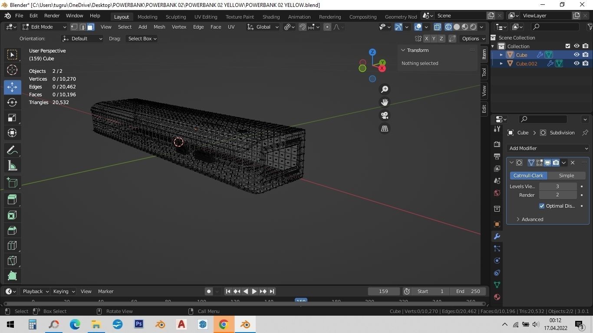Play the animation forward
This screenshot has height=333, width=593.
(x=254, y=291)
